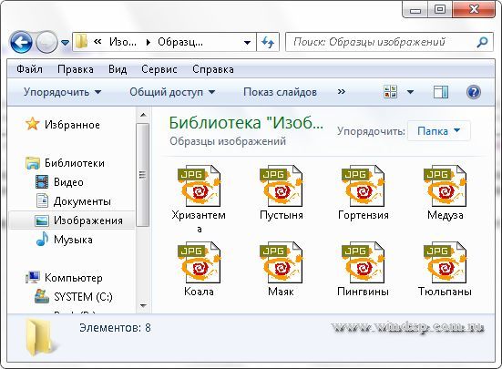This screenshot has height=369, width=502.
Task: Click the Forward navigation arrow
Action: point(46,42)
